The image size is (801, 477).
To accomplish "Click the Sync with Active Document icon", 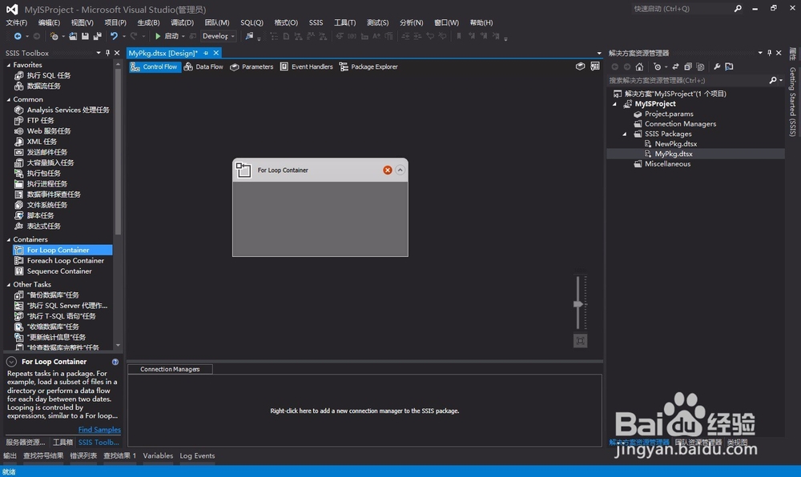I will click(x=675, y=67).
